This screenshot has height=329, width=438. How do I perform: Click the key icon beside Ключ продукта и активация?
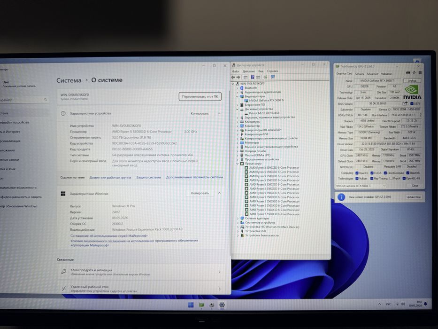point(64,272)
